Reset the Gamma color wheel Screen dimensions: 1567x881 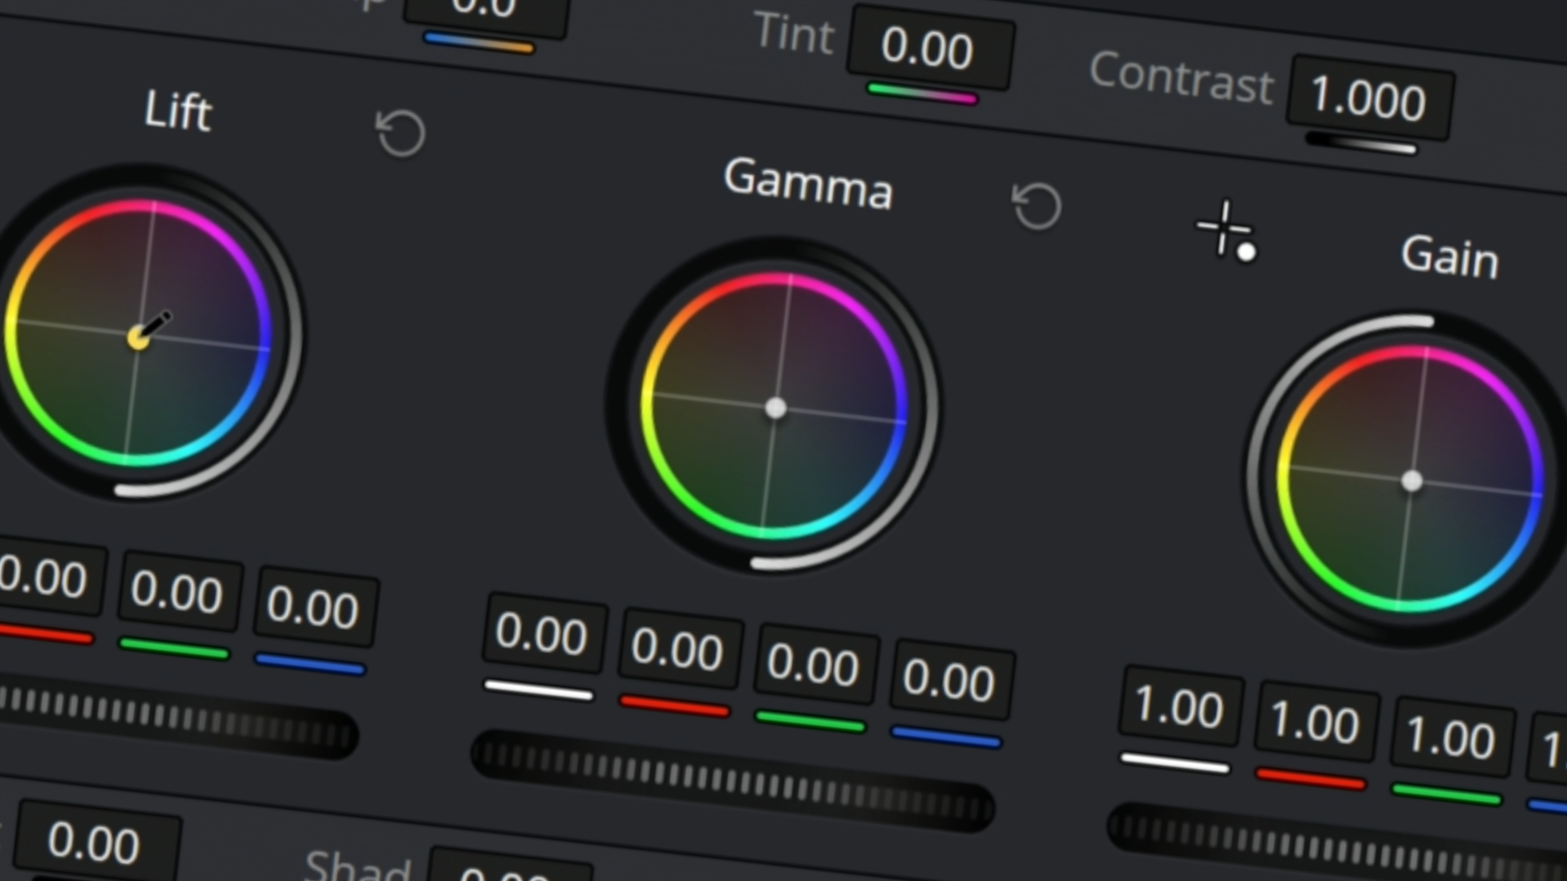[x=1037, y=206]
